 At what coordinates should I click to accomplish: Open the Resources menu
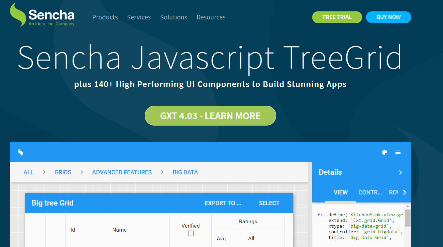coord(211,17)
